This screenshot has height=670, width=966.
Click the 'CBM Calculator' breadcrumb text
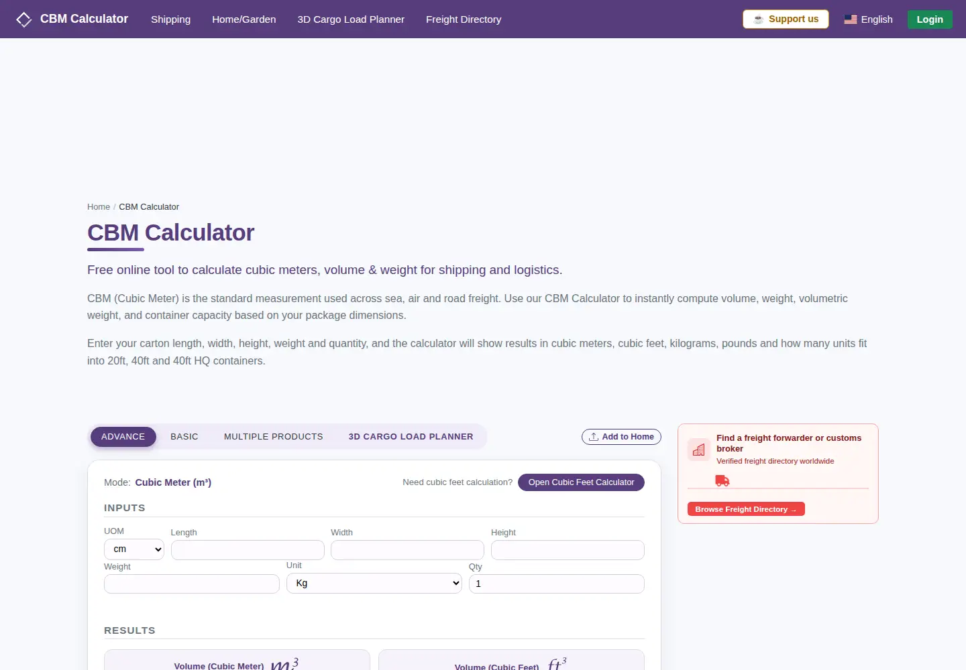[x=149, y=207]
